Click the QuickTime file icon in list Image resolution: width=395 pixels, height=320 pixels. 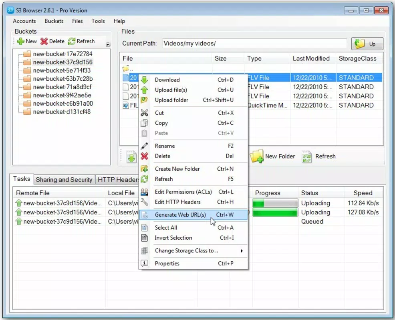(125, 106)
